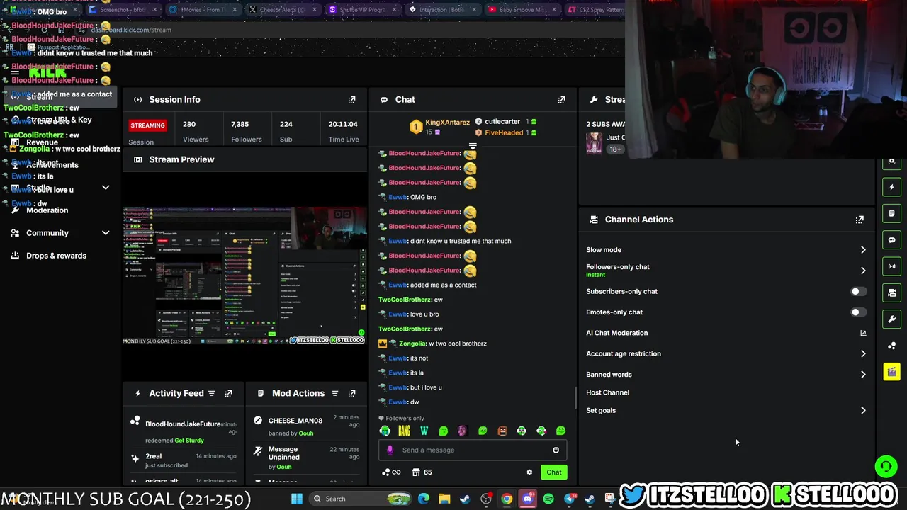Click Get Sturdy reward link
This screenshot has height=510, width=907.
(189, 441)
